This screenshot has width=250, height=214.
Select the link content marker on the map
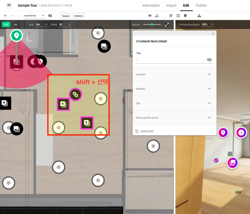click(75, 94)
